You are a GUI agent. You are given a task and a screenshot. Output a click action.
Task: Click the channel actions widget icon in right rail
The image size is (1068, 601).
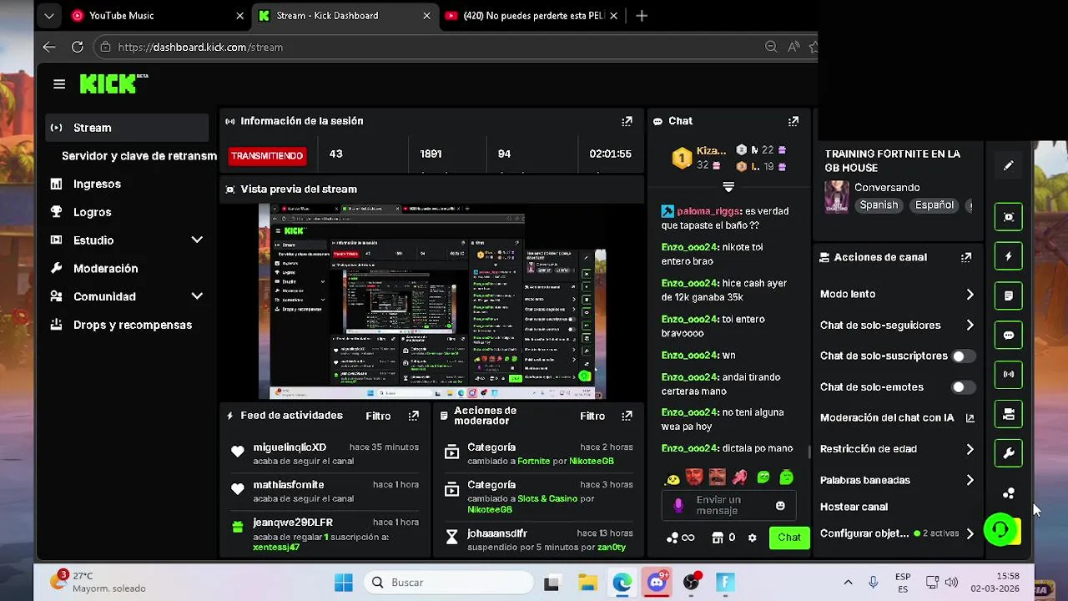(1009, 414)
